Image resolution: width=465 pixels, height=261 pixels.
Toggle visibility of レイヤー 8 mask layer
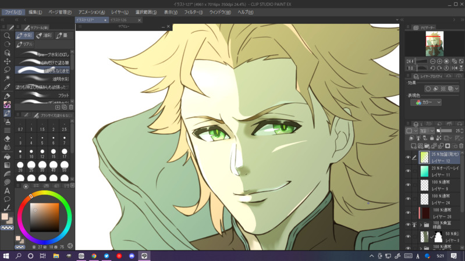[409, 237]
